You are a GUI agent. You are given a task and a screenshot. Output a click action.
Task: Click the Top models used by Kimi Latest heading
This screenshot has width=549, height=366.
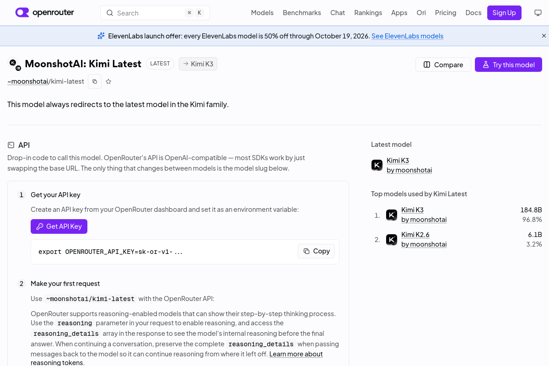click(x=419, y=194)
